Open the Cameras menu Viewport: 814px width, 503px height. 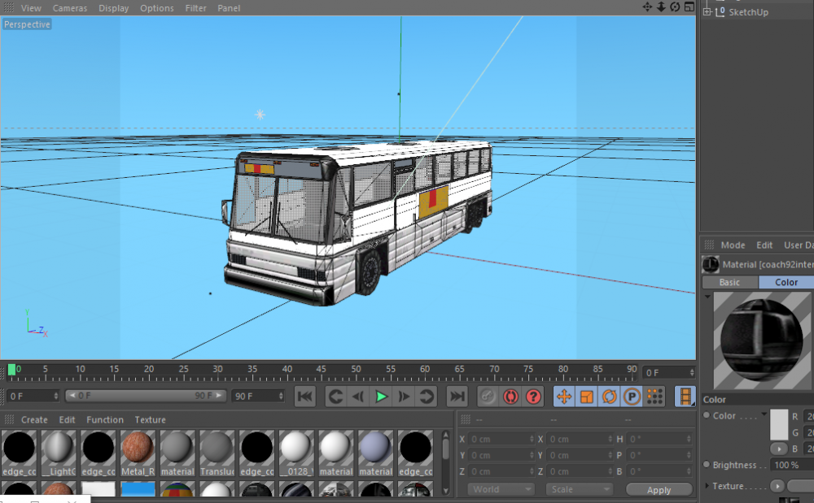coord(69,7)
